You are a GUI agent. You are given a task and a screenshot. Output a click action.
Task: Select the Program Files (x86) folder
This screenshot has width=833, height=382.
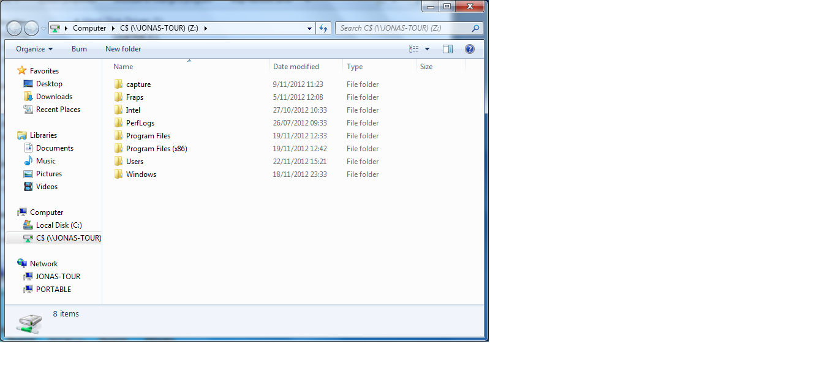pos(156,149)
